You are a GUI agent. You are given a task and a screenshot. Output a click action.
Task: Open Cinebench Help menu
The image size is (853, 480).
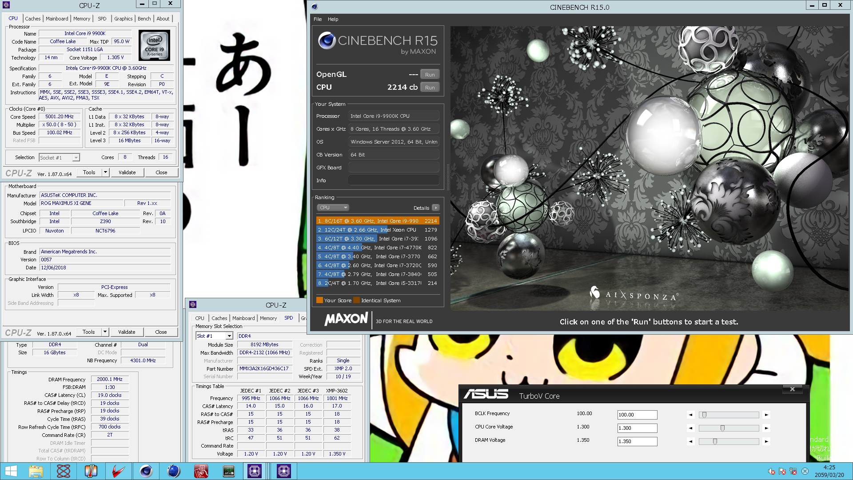(x=333, y=19)
